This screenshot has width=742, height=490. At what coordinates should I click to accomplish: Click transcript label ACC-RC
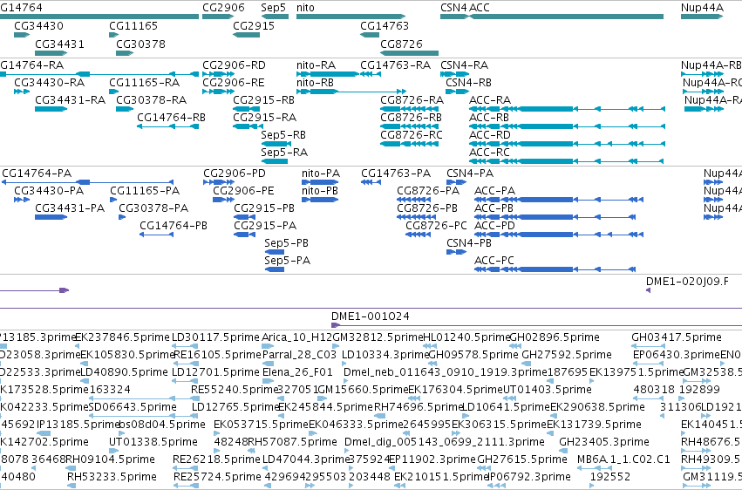coord(489,153)
